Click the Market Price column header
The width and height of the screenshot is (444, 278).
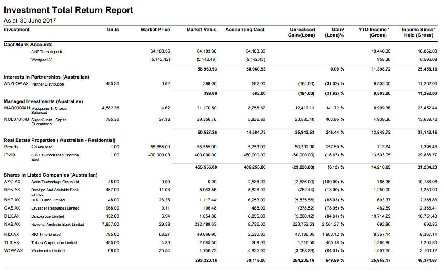click(155, 30)
